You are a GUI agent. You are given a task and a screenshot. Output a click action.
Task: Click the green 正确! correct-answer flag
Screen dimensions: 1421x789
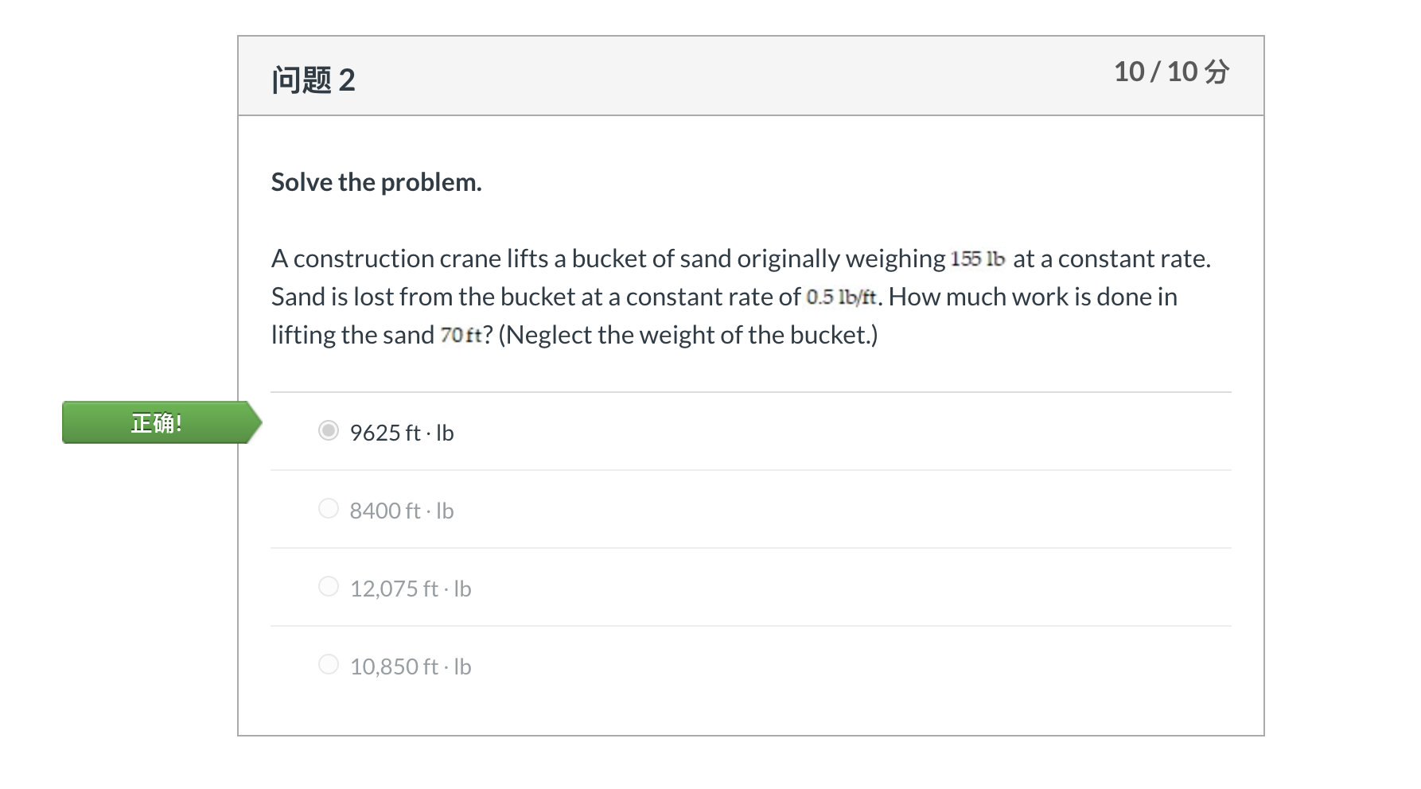tap(162, 422)
